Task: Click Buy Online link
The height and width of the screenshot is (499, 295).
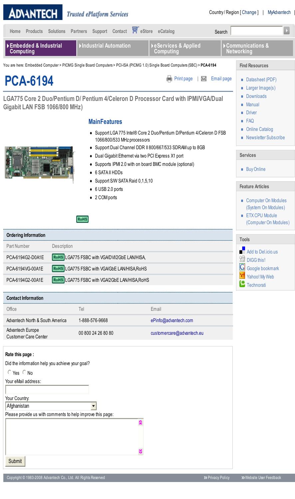Action: click(x=256, y=169)
